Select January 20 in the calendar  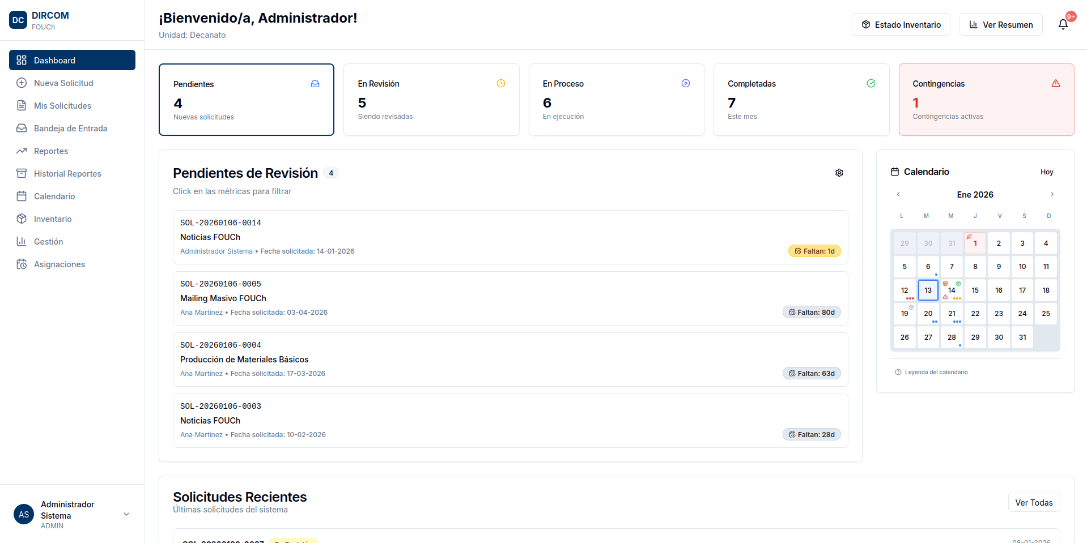click(928, 314)
